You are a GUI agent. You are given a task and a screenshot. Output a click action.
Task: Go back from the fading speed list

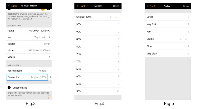click(151, 6)
